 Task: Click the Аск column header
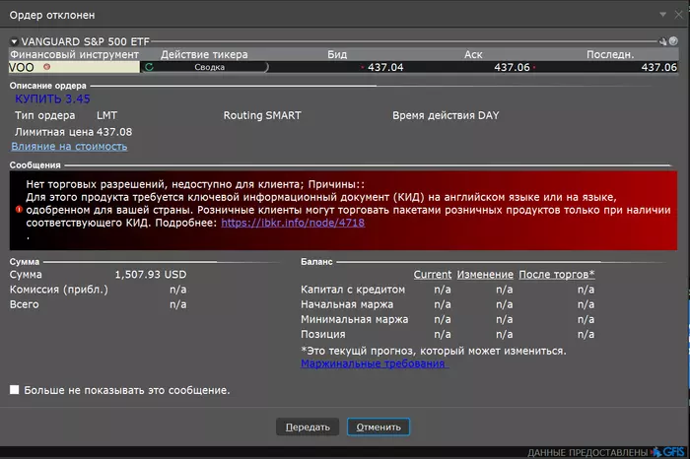473,54
